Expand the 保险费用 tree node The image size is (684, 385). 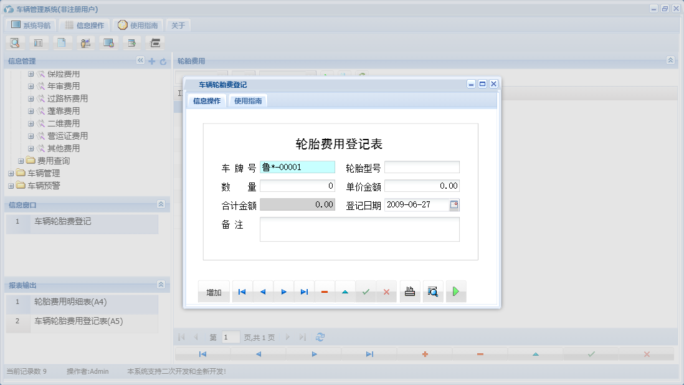(x=31, y=74)
